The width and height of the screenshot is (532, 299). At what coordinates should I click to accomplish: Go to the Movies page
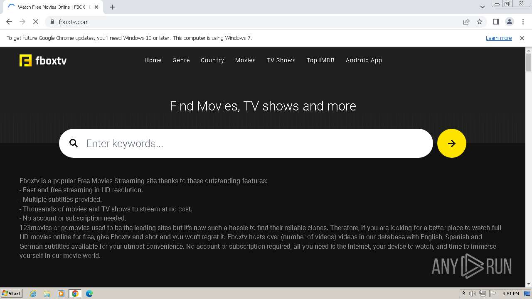245,60
